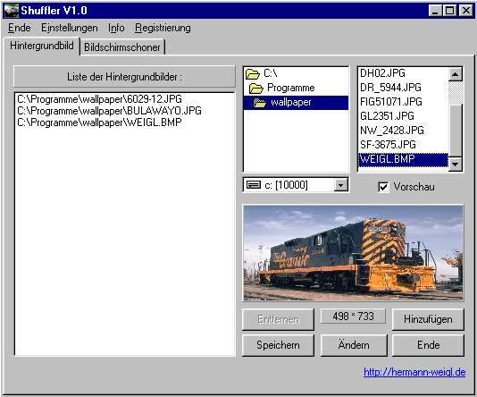Open the hermann-weigl.de link
The image size is (477, 397).
(x=414, y=372)
